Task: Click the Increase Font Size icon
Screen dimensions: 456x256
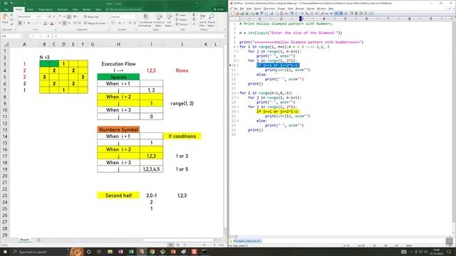Action: pyautogui.click(x=50, y=17)
